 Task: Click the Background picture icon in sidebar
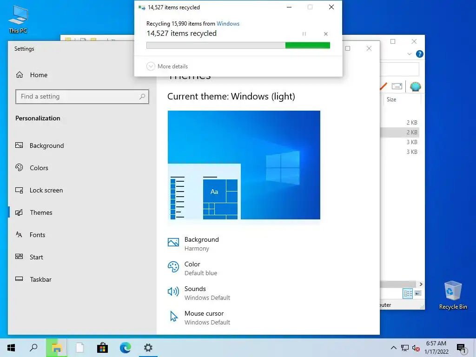point(19,145)
